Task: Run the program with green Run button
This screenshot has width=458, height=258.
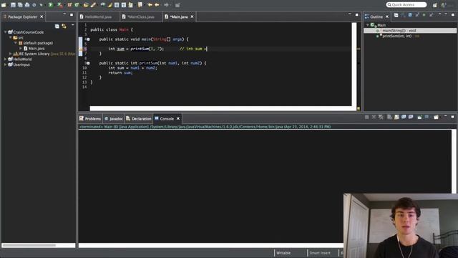Action: coord(51,5)
